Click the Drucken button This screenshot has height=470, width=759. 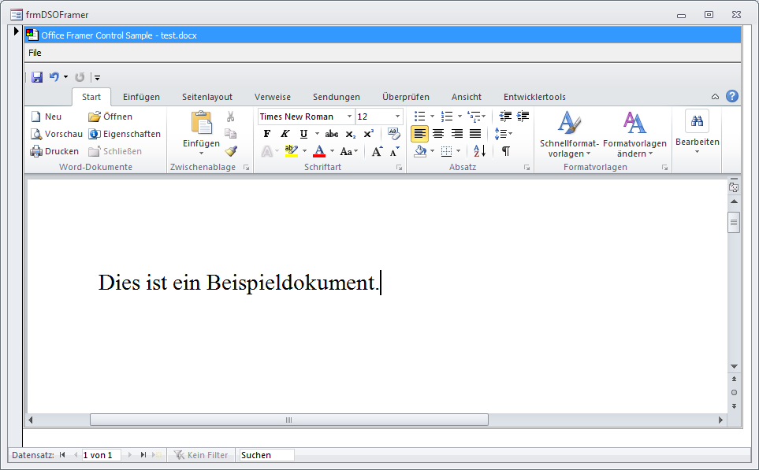coord(54,151)
